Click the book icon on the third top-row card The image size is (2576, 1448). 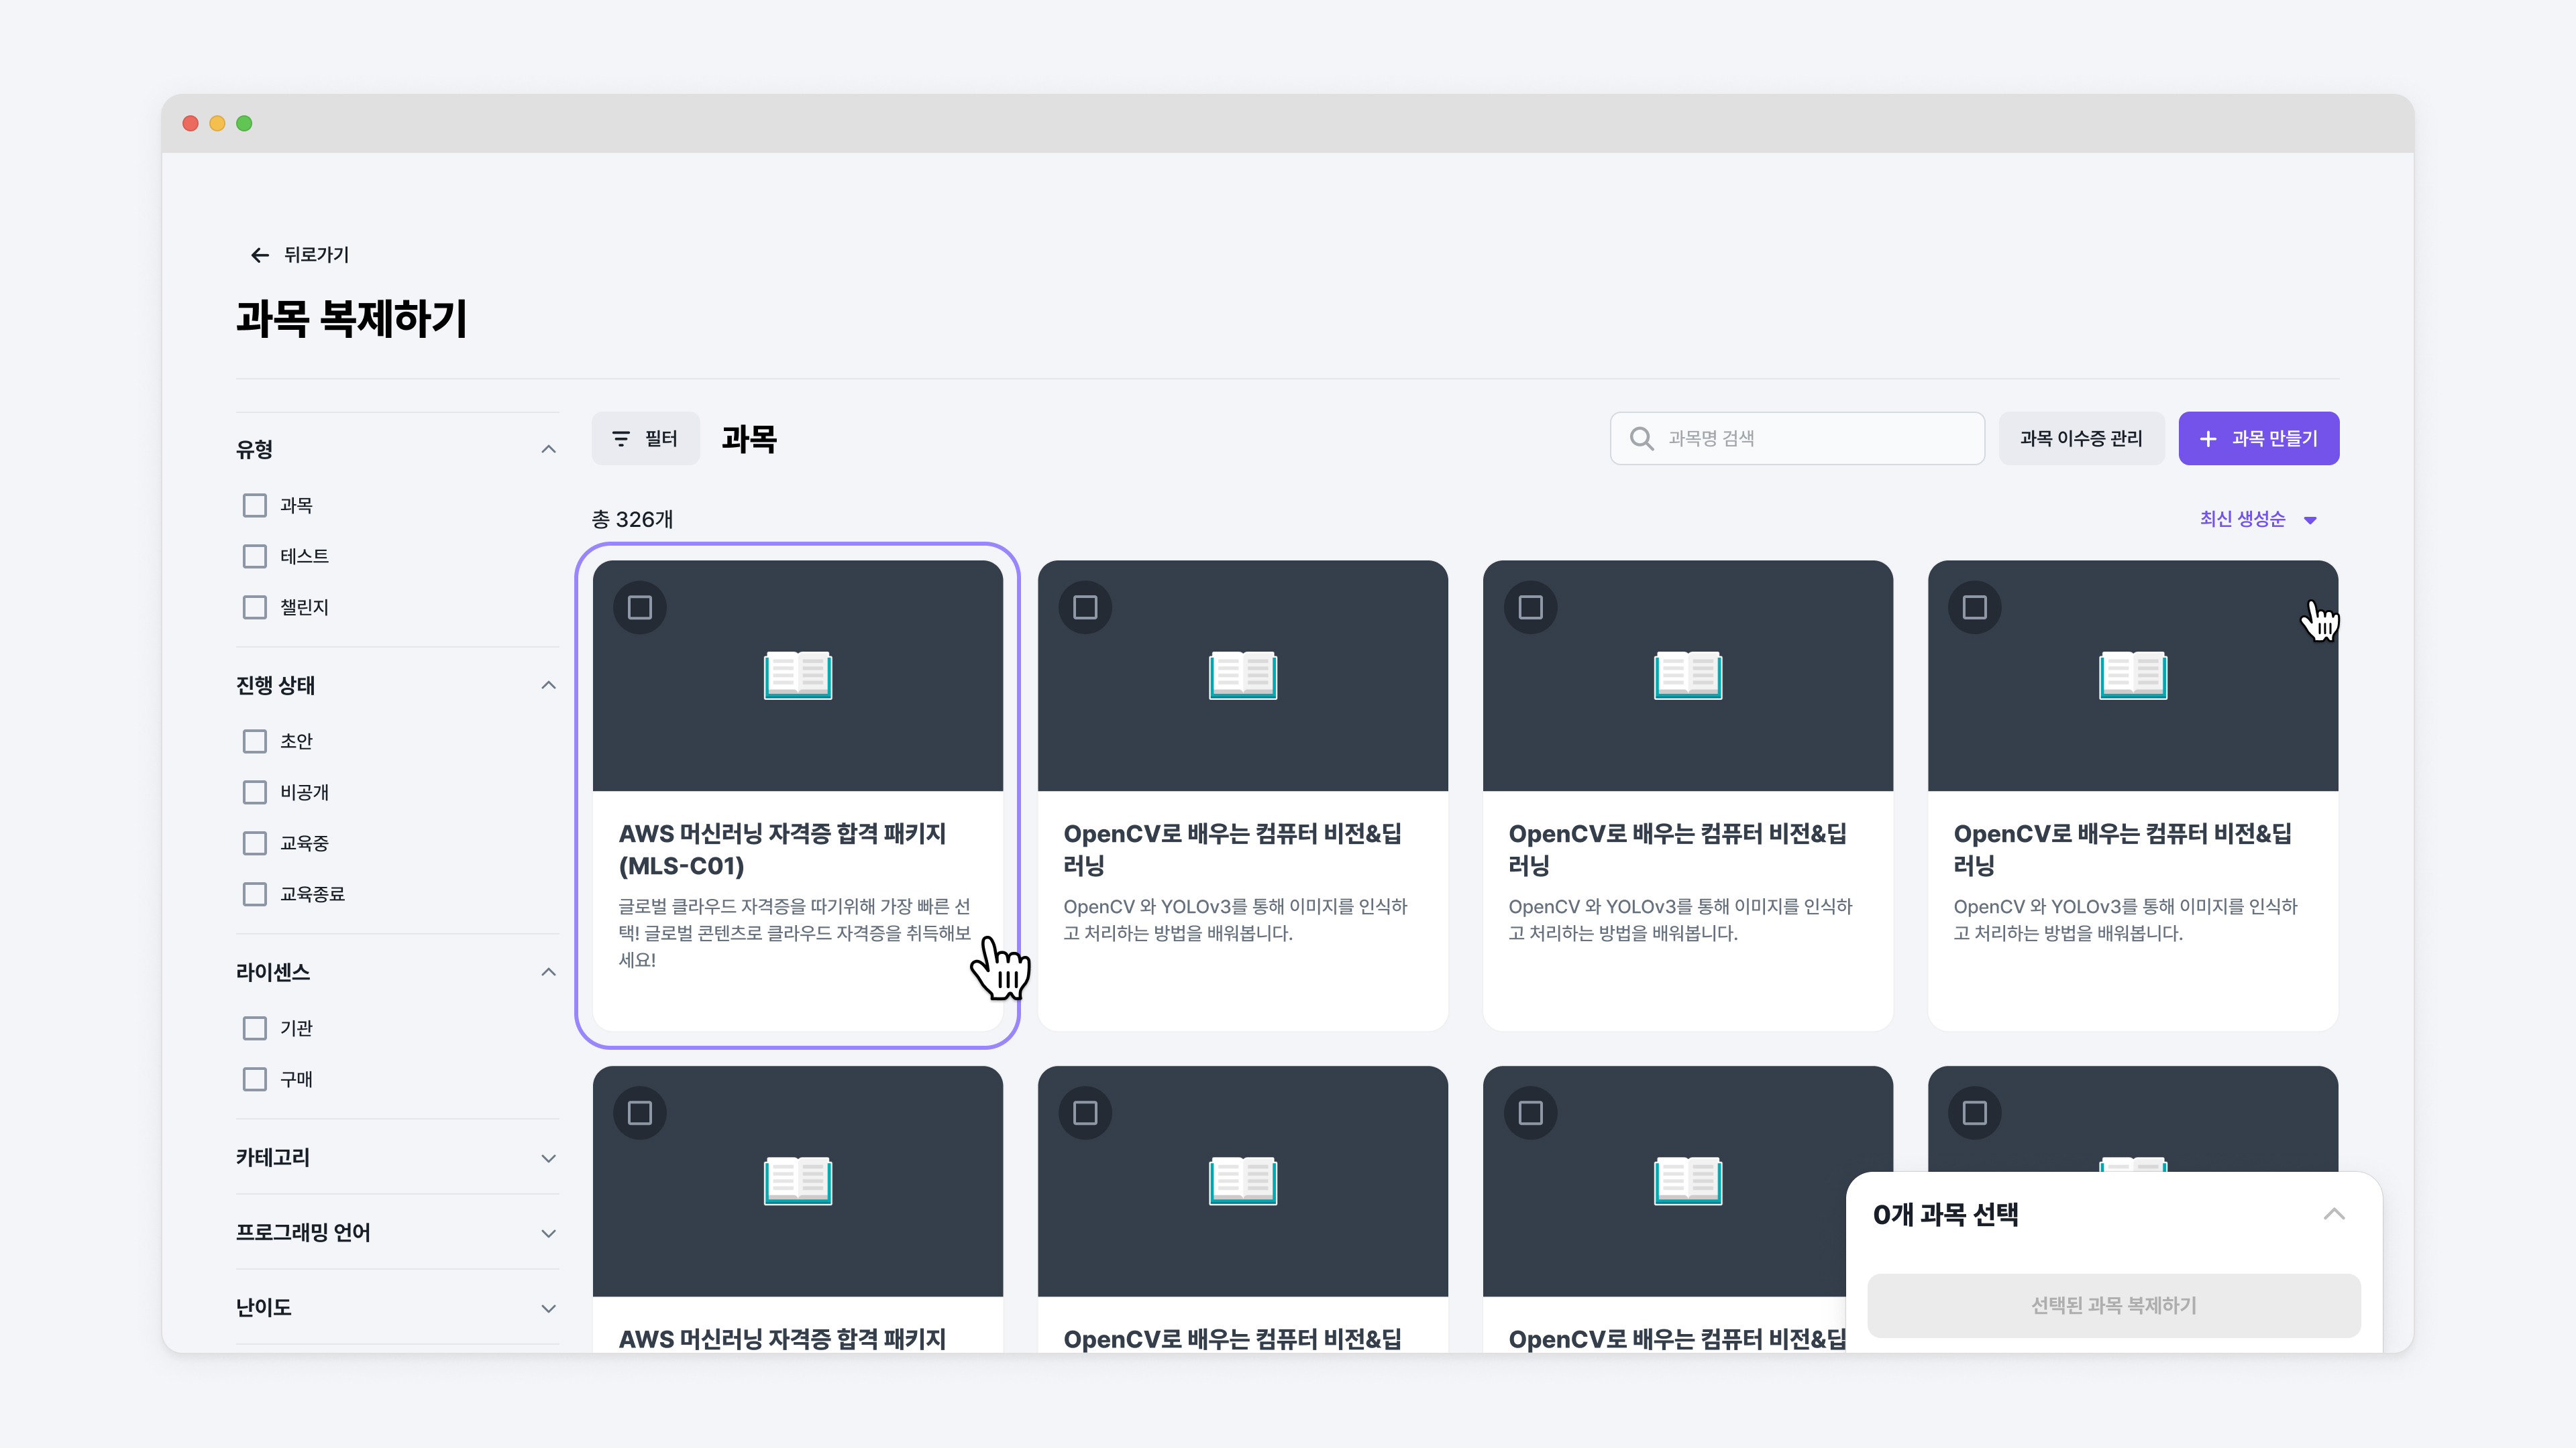coord(1688,676)
